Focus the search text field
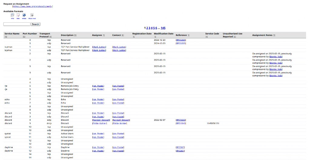The width and height of the screenshot is (310, 160). [17, 24]
